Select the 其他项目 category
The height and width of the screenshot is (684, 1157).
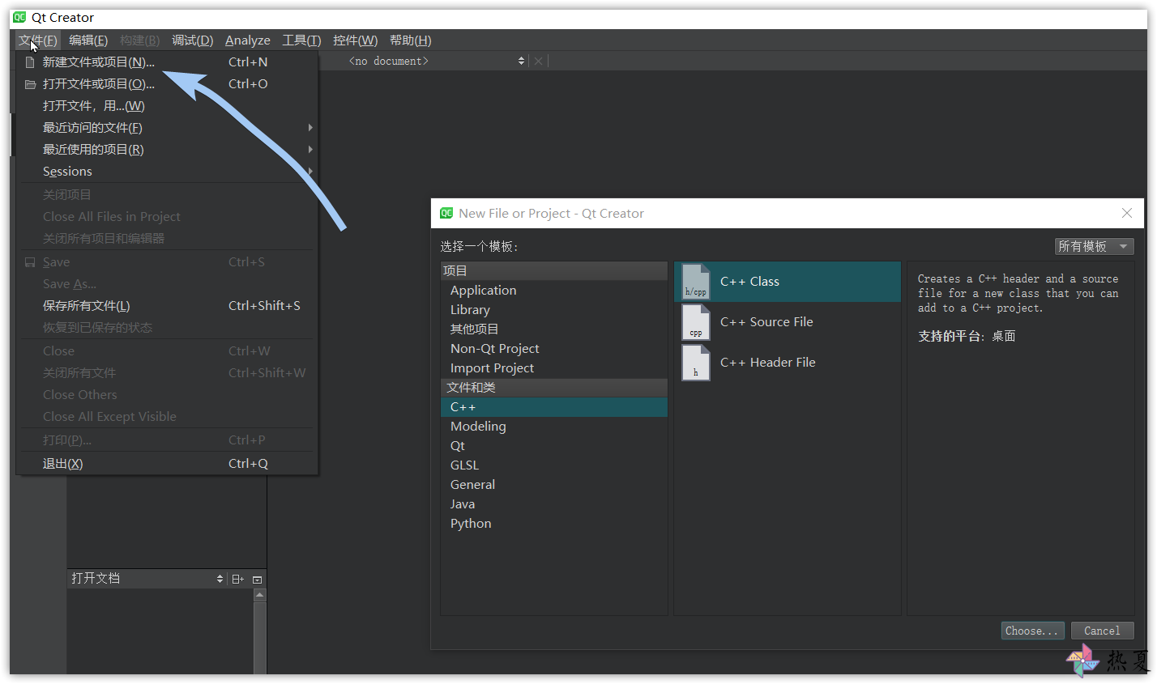(x=554, y=329)
